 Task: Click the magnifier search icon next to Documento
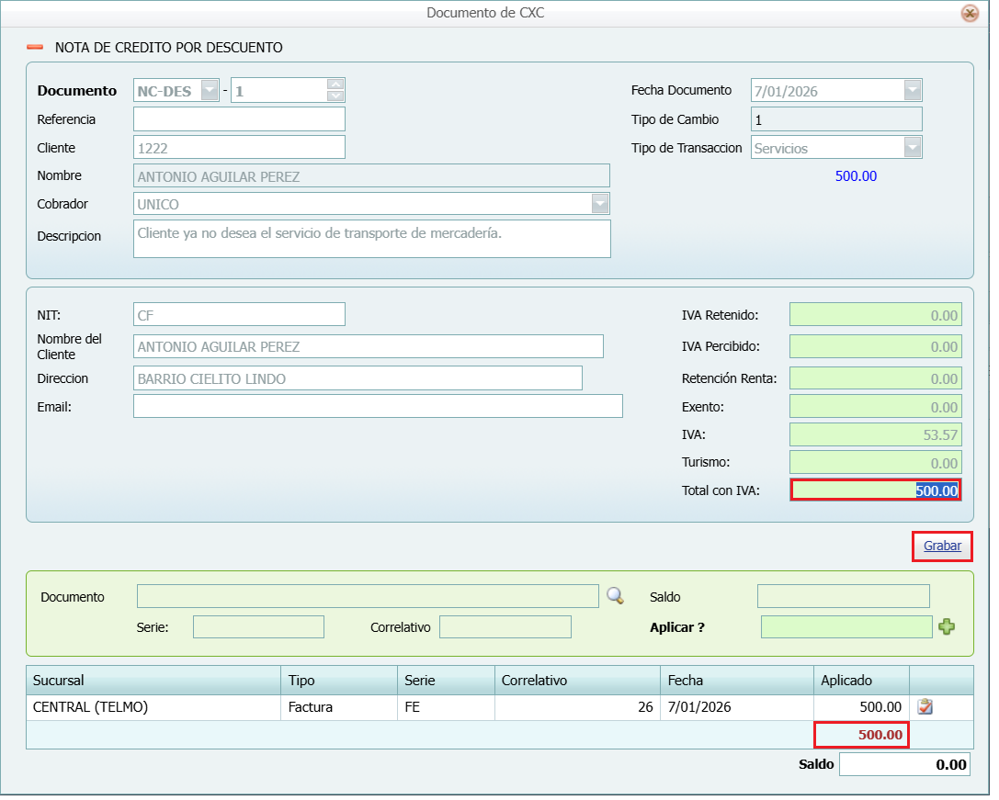[615, 596]
